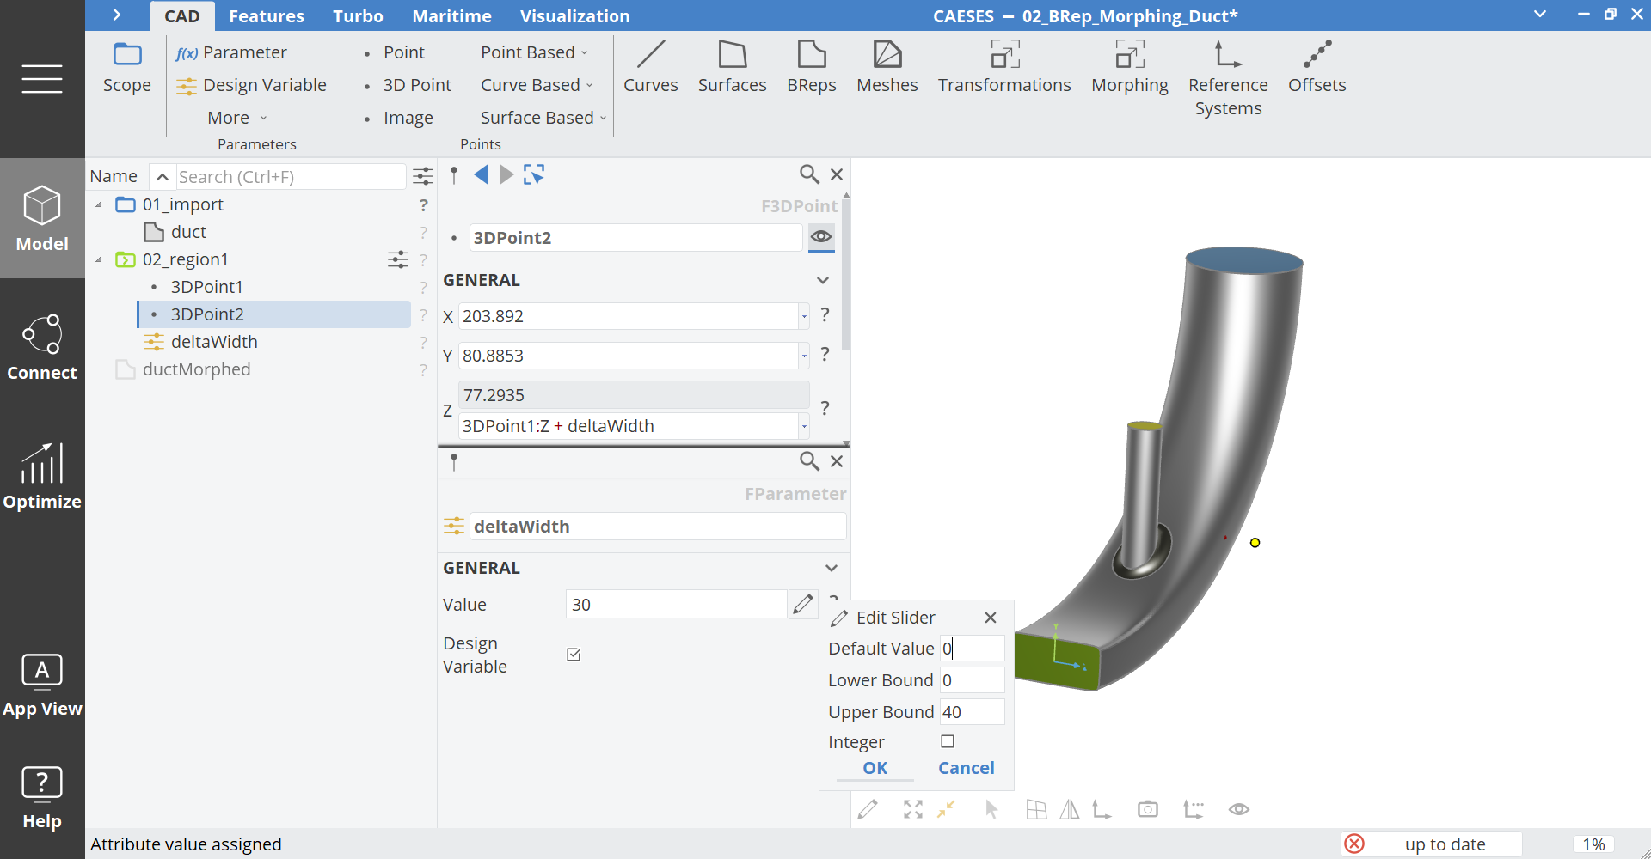
Task: Search within the F3DPoint editor
Action: click(809, 174)
